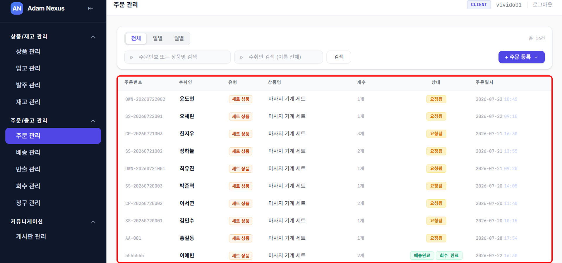Click the AN logo icon
562x263 pixels.
(17, 8)
